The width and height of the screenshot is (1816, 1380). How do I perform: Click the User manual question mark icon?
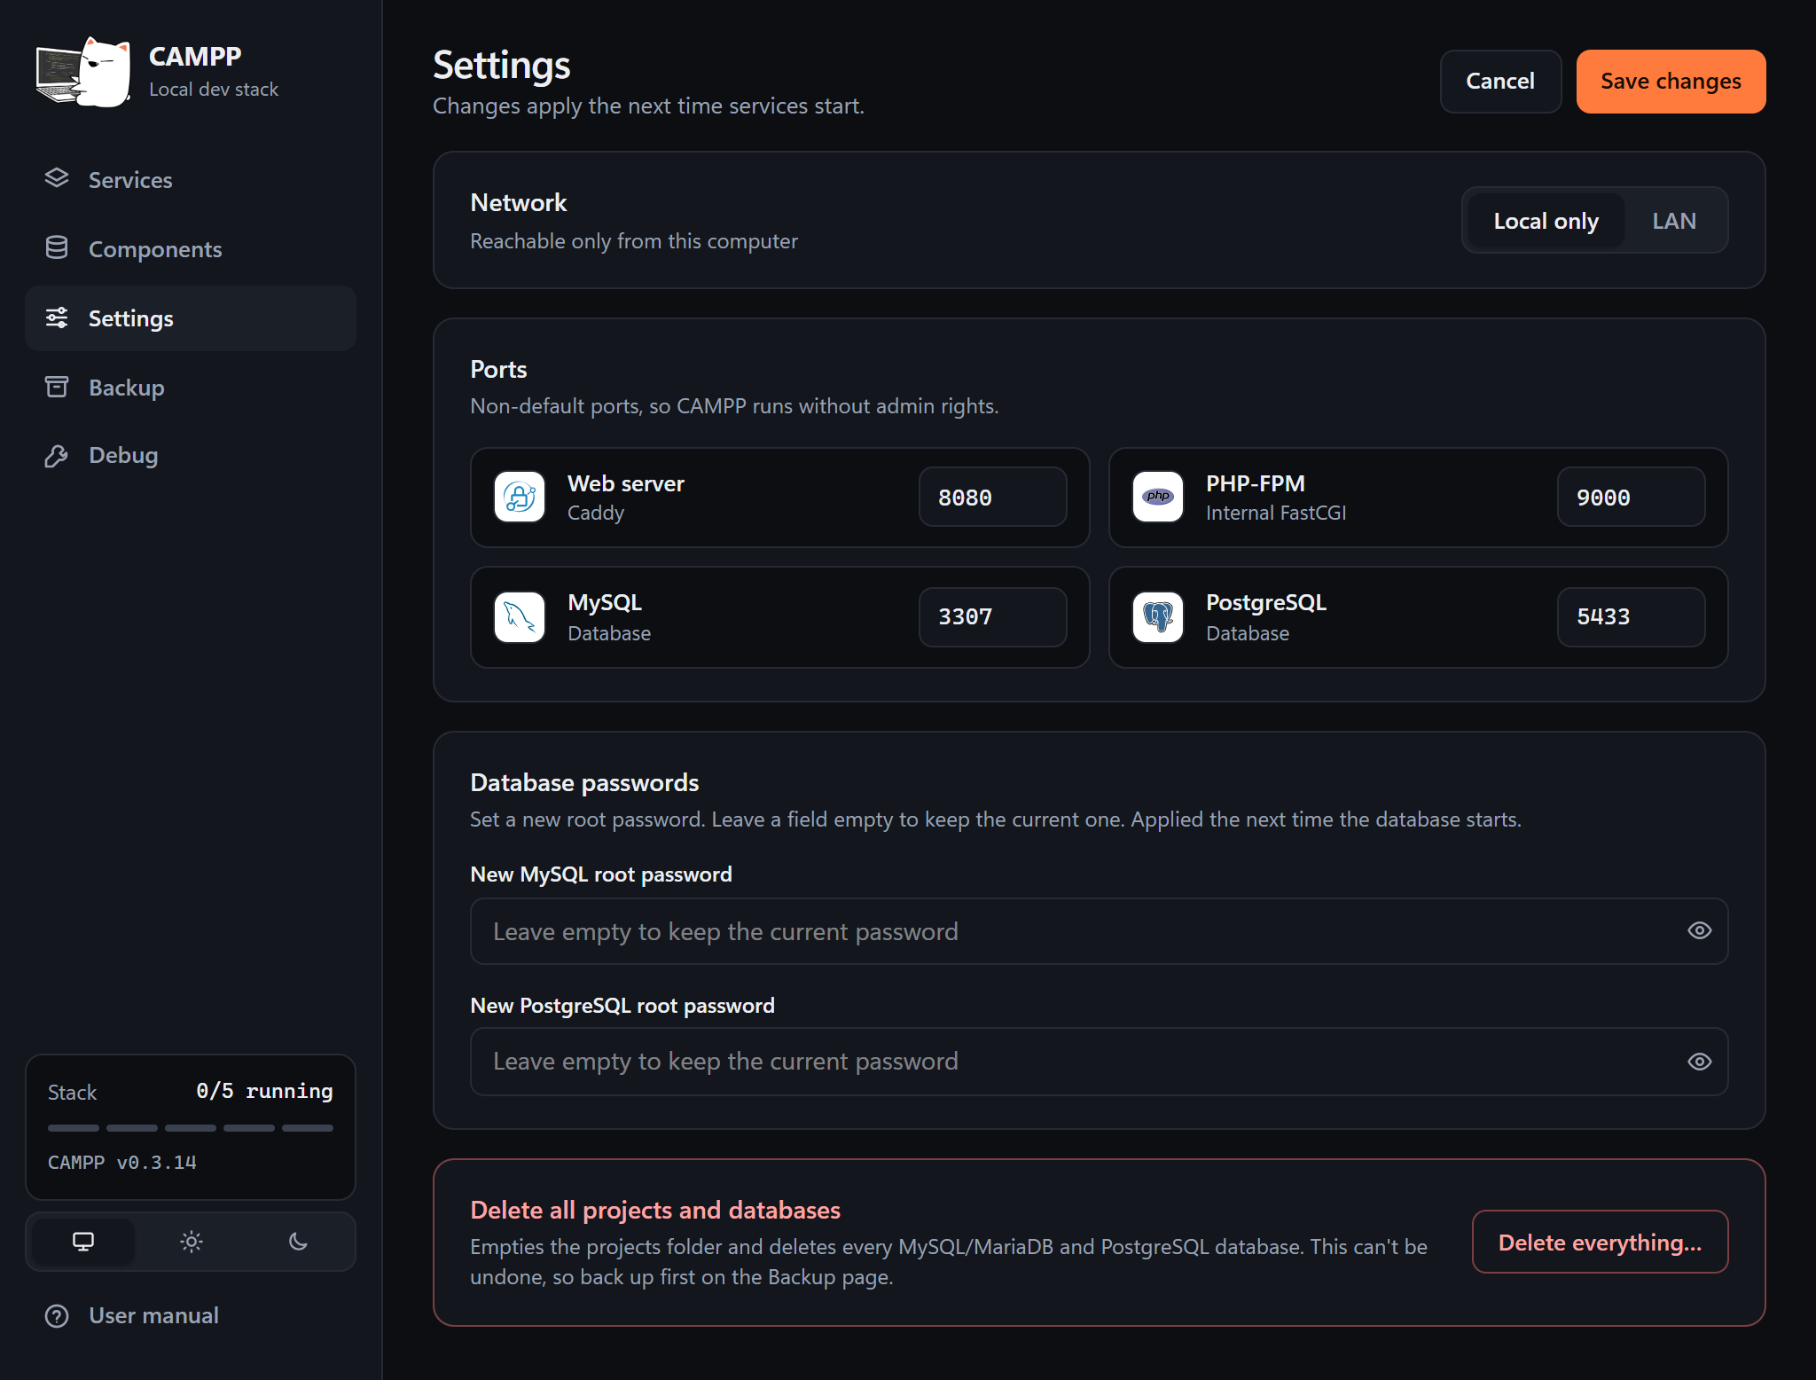(57, 1316)
